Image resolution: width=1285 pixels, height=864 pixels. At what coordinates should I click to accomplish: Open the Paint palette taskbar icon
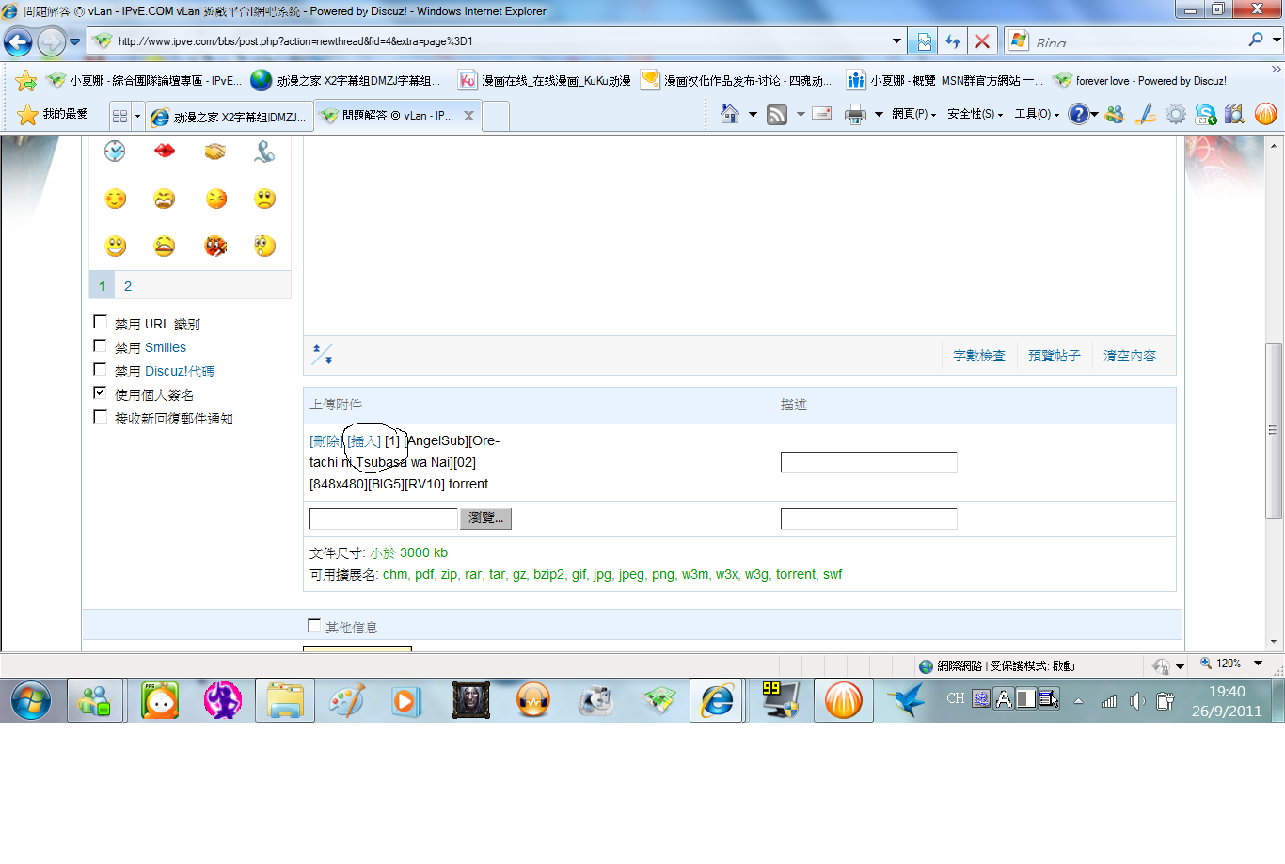pyautogui.click(x=346, y=701)
